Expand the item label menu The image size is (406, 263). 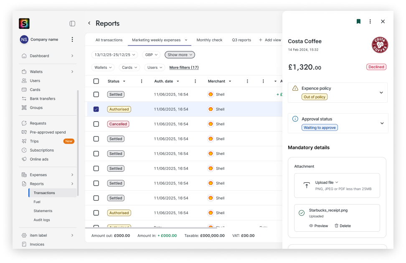72,235
